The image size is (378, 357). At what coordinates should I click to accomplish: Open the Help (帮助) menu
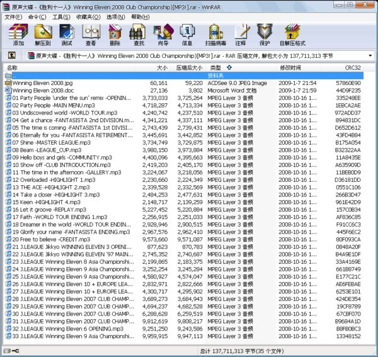140,17
